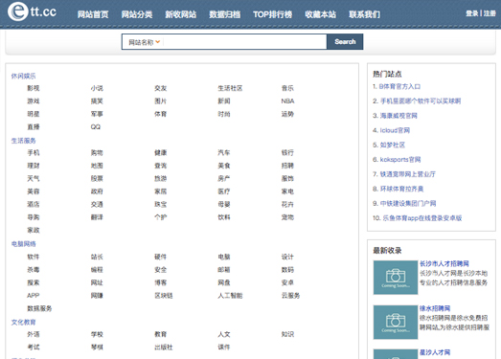The image size is (501, 359).
Task: Open the APP subcategory
Action: pos(34,296)
